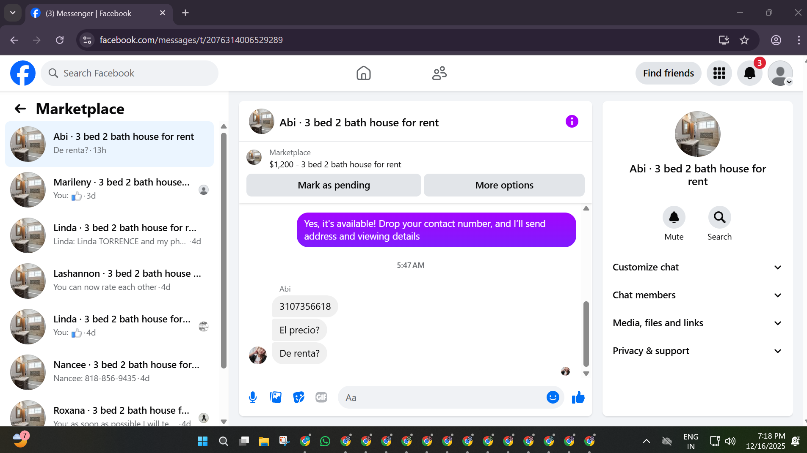
Task: Mute this conversation with the bell icon
Action: [x=674, y=217]
